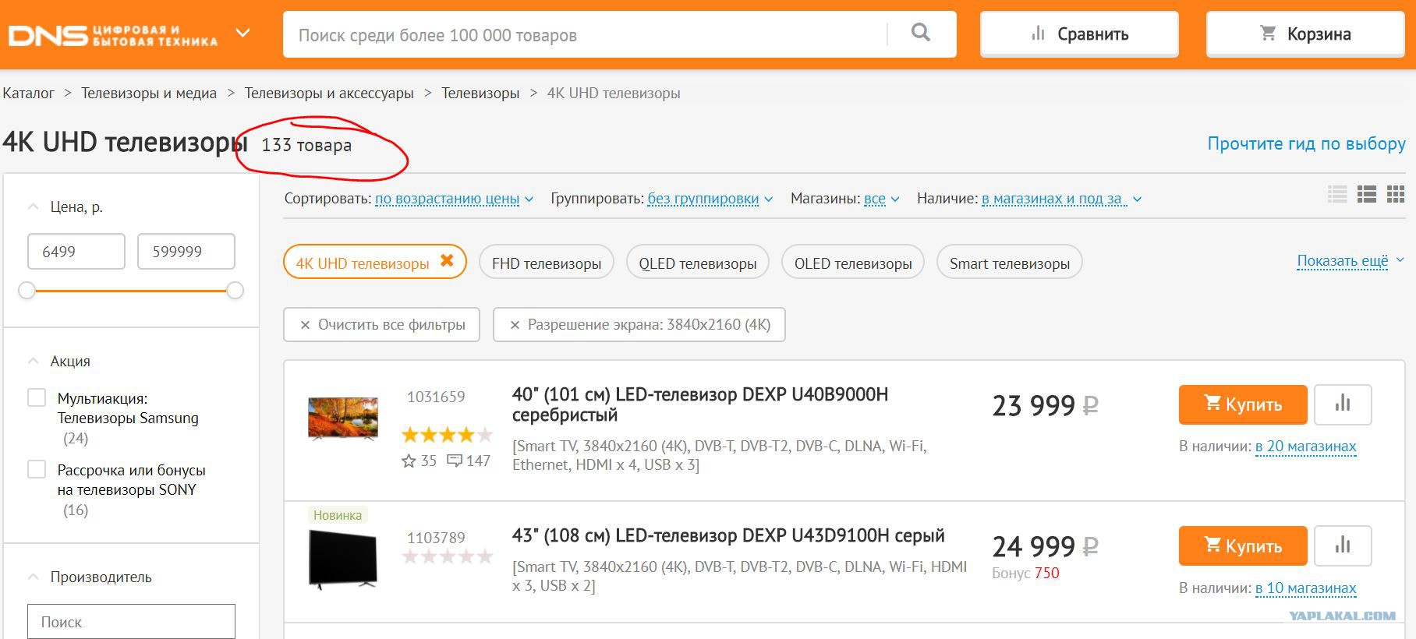1416x639 pixels.
Task: Open the Сравнить compare button
Action: (x=1079, y=34)
